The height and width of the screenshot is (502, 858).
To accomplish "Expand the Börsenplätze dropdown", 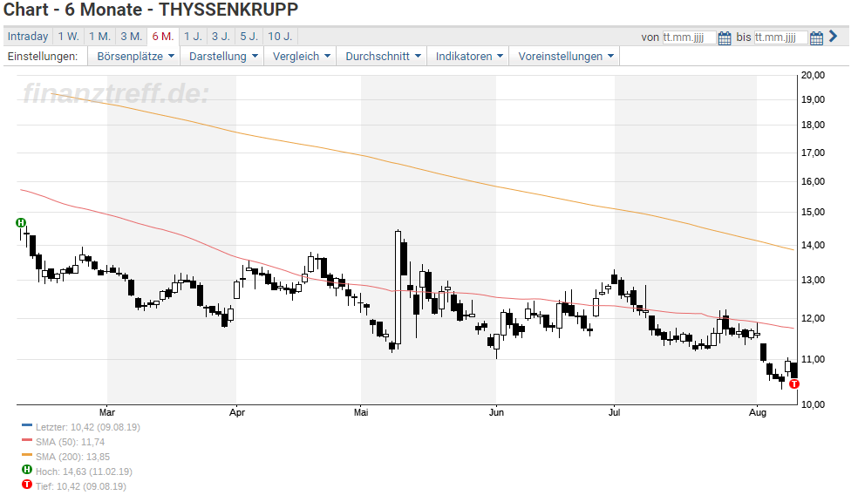I will pos(134,57).
